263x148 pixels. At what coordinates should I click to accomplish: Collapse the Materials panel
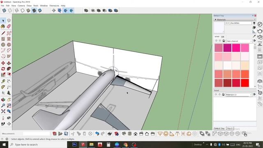(x=215, y=20)
